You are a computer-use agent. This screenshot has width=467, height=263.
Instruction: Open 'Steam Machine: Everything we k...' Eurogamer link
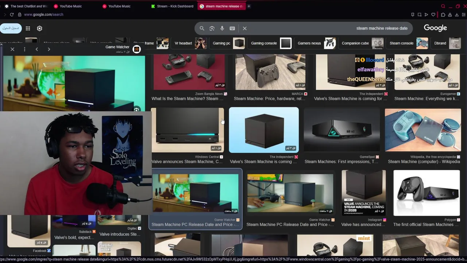click(427, 99)
